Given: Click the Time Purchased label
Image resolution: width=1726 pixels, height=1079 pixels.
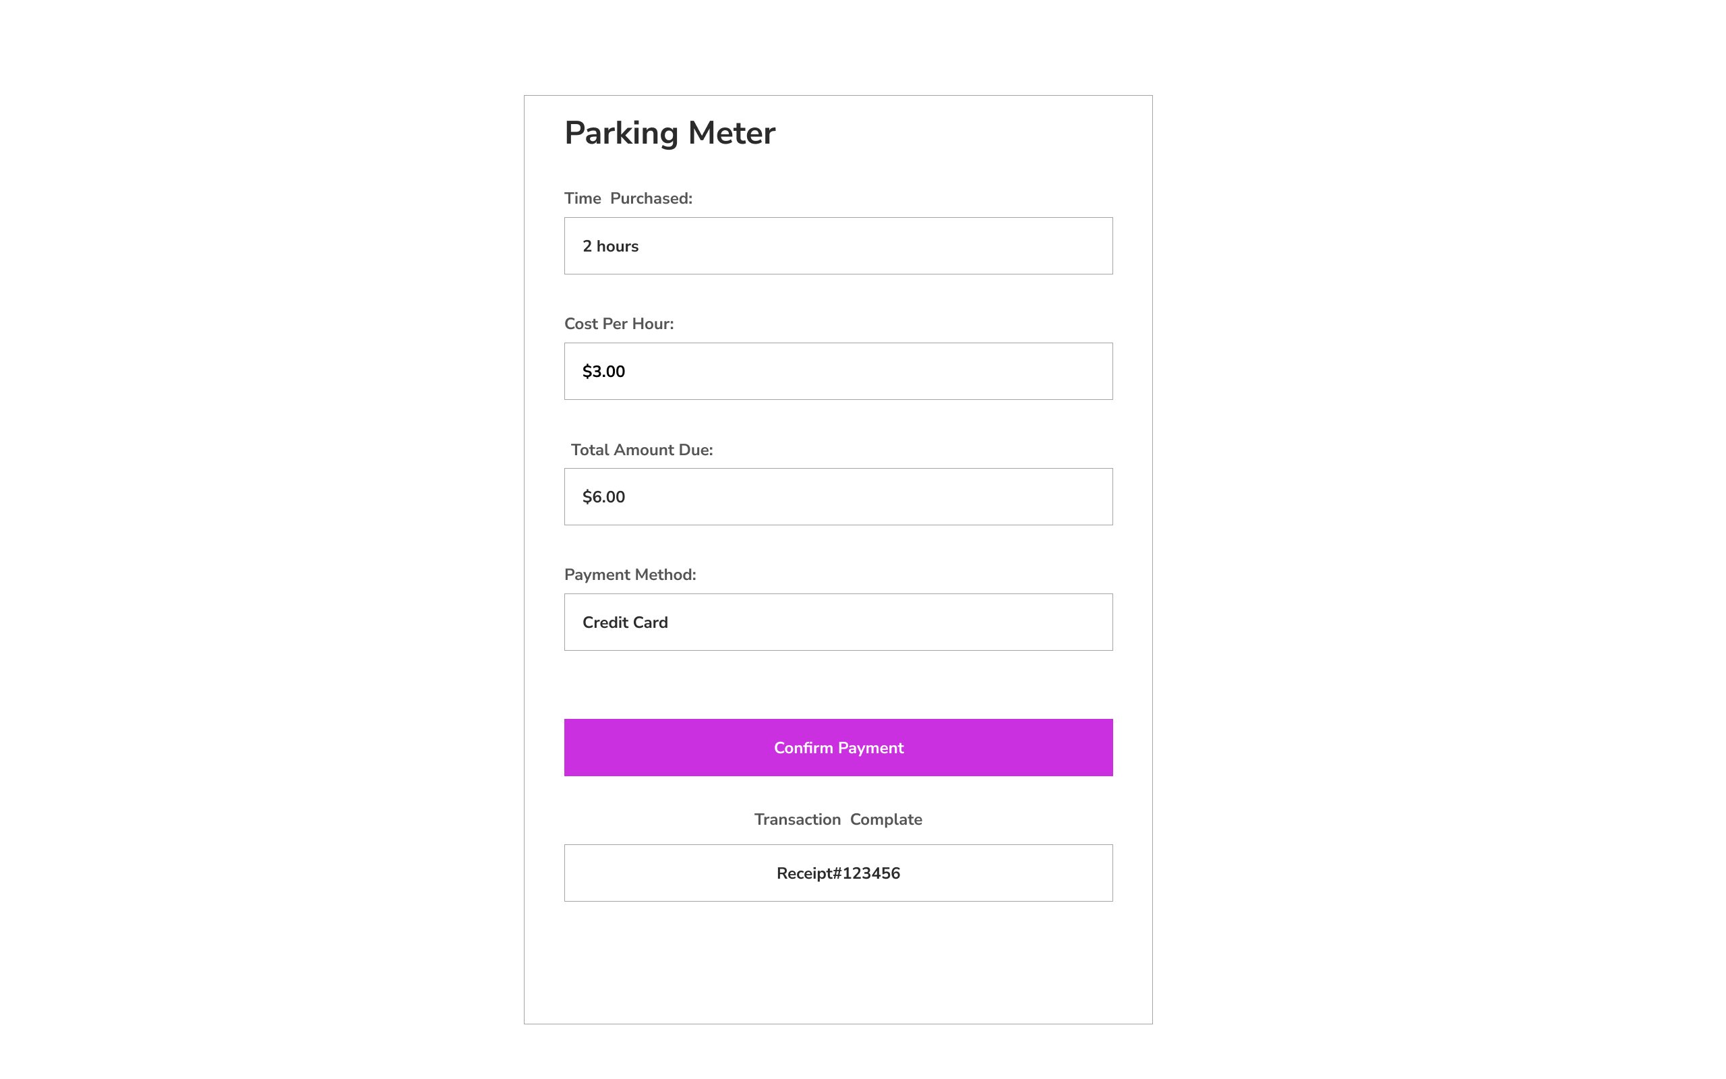Looking at the screenshot, I should tap(628, 198).
